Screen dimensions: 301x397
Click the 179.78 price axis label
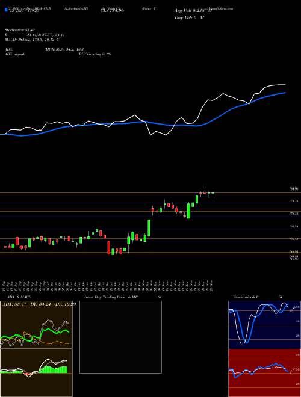294,201
